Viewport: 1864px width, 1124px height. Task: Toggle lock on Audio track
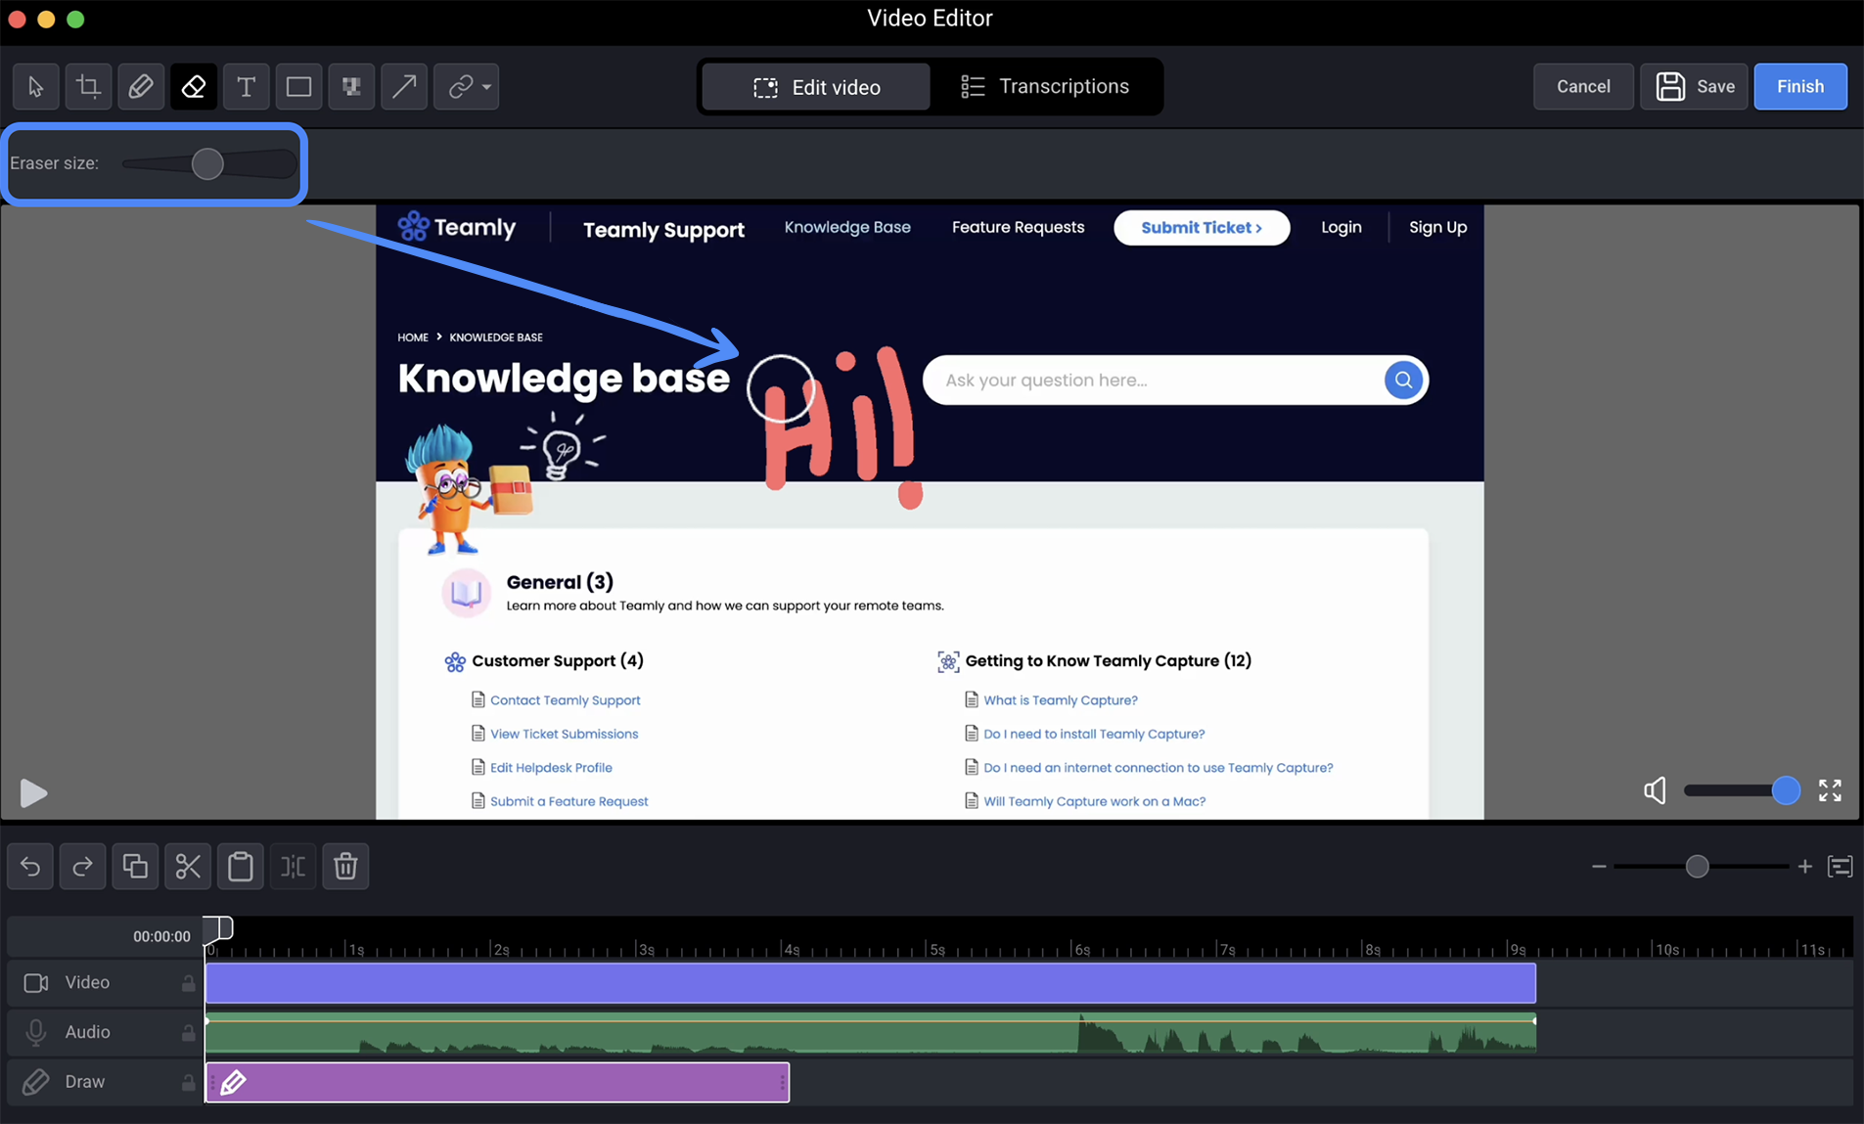pyautogui.click(x=188, y=1032)
